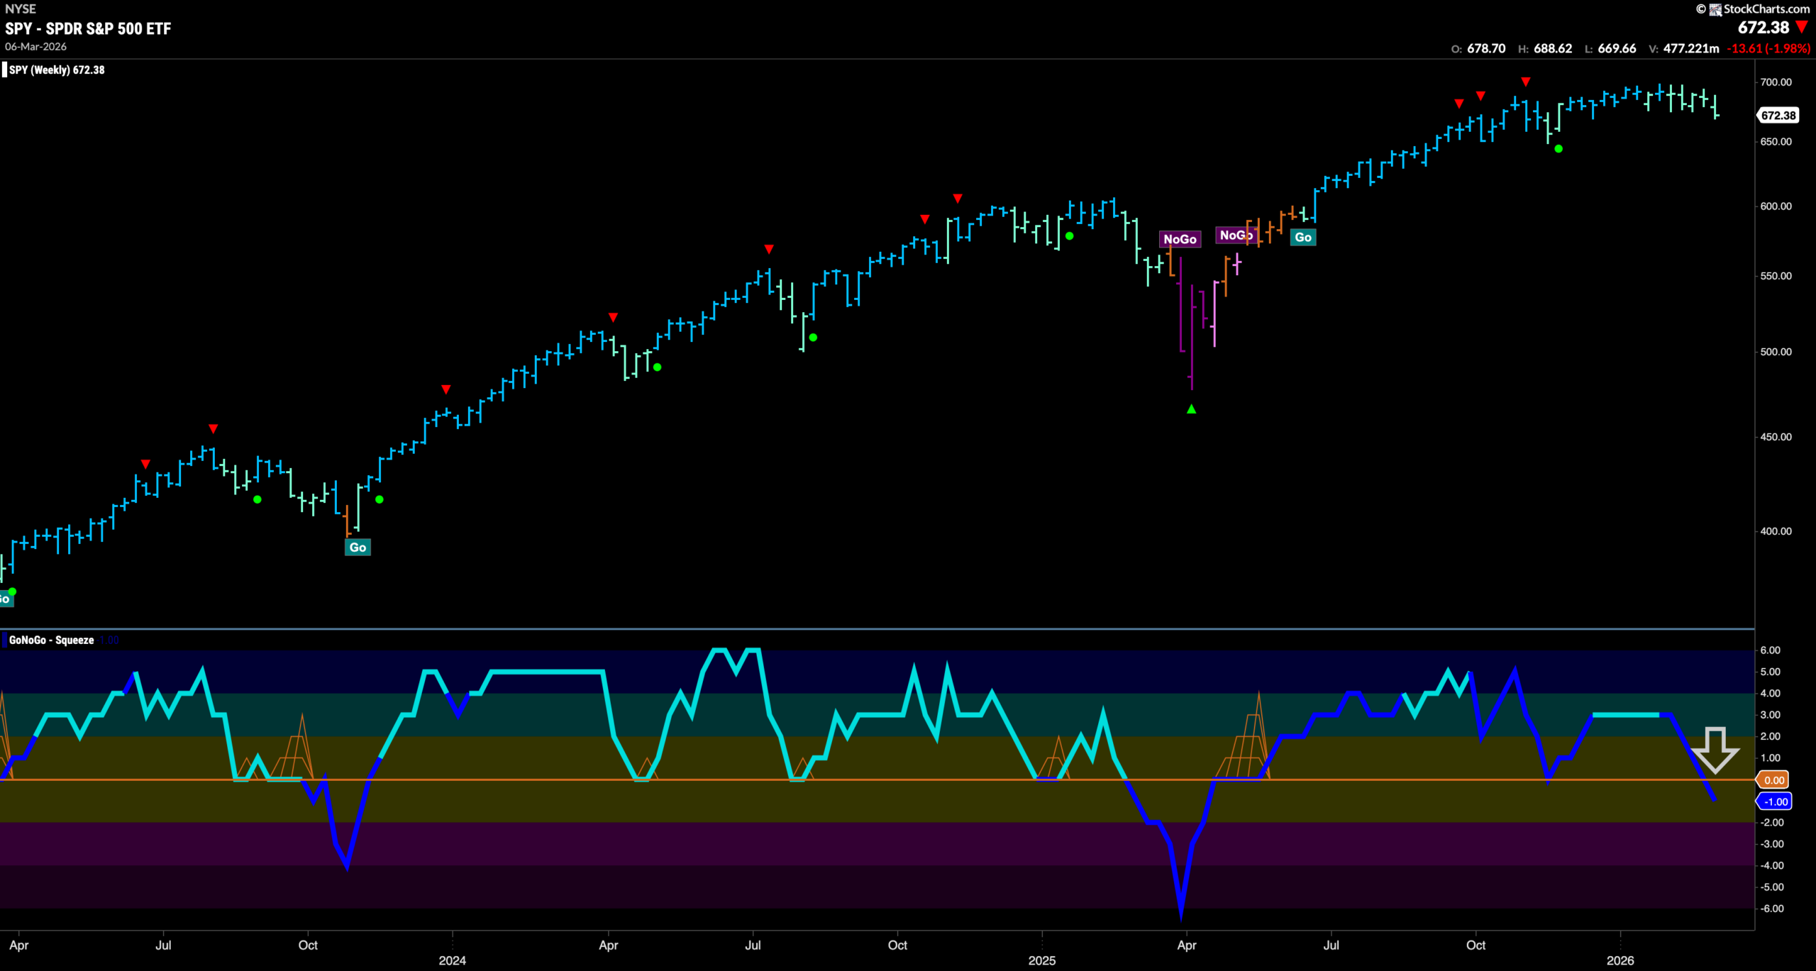Click the 700.00 price axis label
Viewport: 1816px width, 971px height.
(x=1776, y=82)
